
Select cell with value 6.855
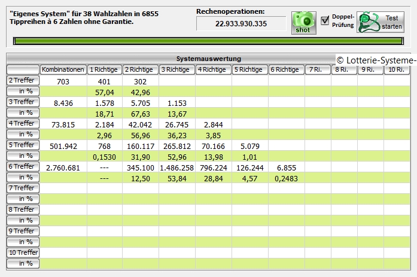click(286, 168)
